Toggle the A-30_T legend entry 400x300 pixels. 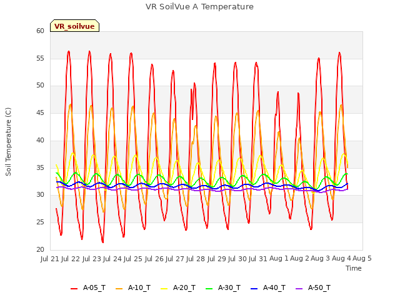[223, 288]
